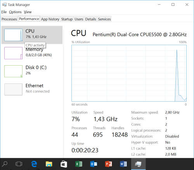
Task: Click the Handles count '18248'
Action: (120, 135)
